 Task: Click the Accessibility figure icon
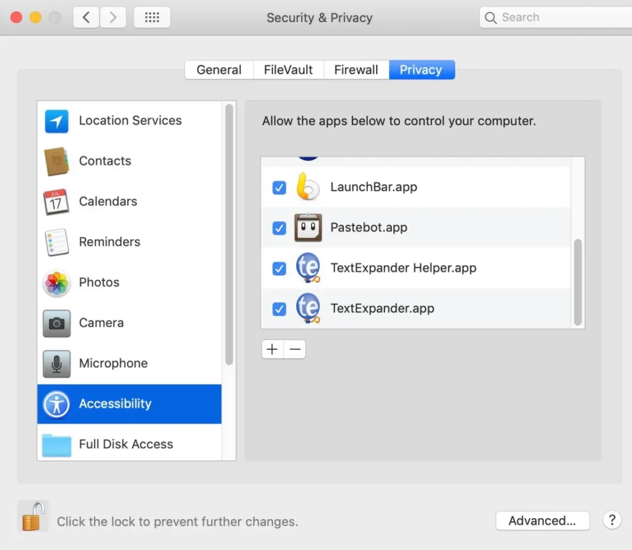point(56,404)
